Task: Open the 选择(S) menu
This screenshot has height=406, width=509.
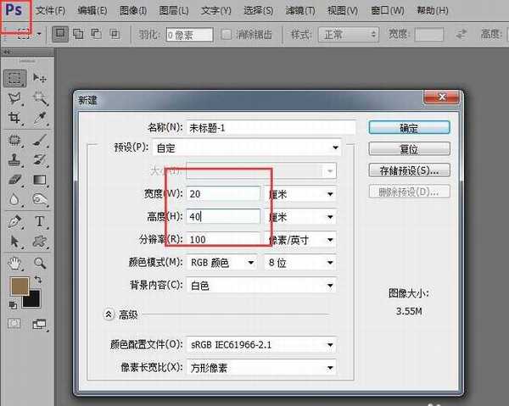Action: 258,11
